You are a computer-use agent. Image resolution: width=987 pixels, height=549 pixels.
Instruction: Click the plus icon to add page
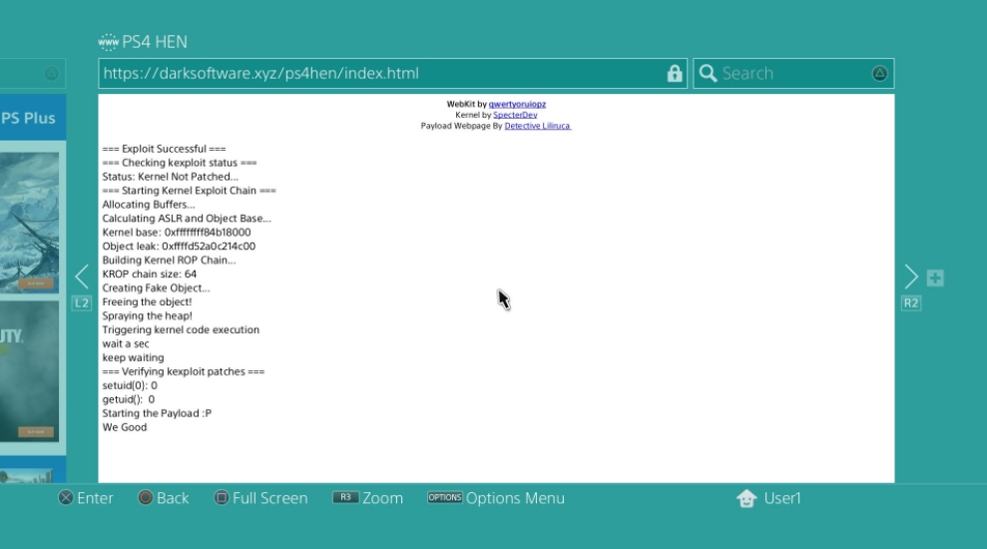click(935, 278)
